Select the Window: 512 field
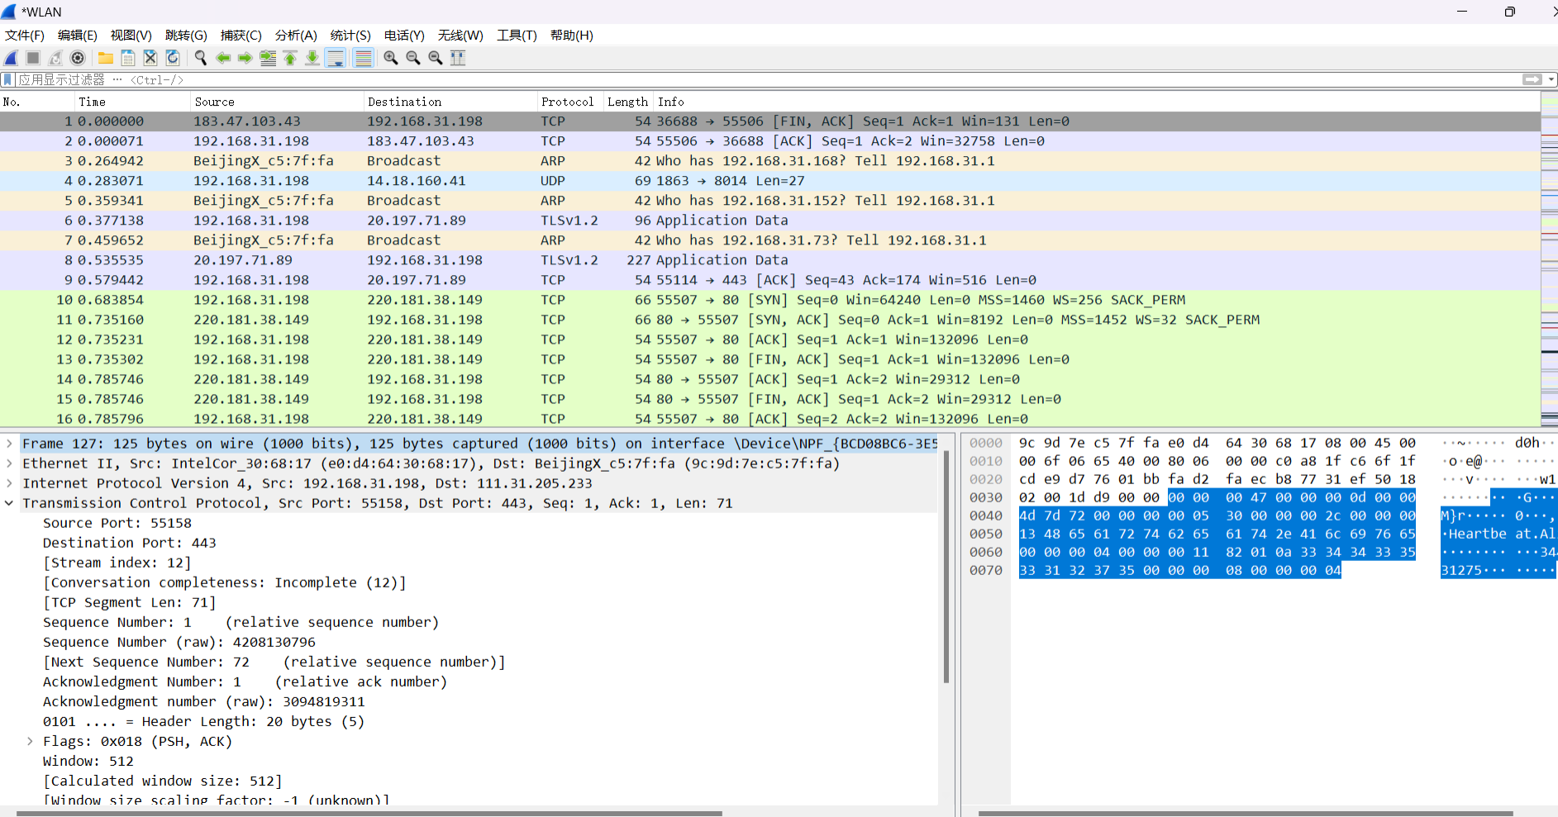Viewport: 1558px width, 817px height. (88, 761)
